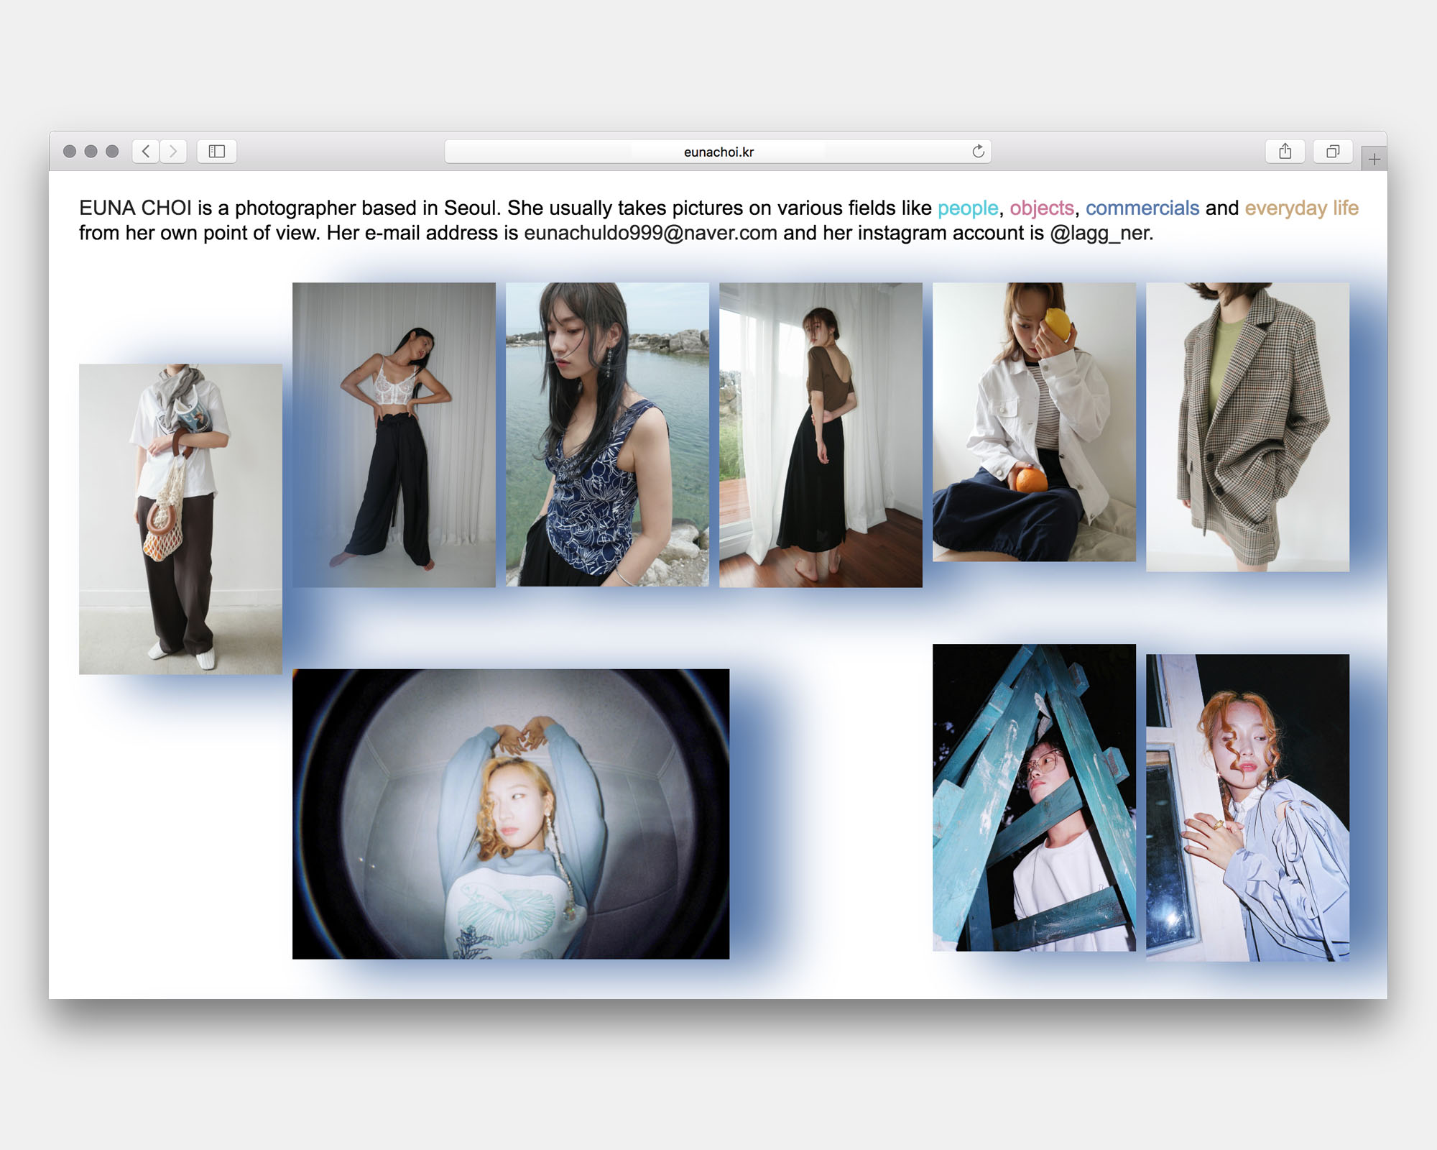Reload the page with the refresh icon
This screenshot has width=1437, height=1150.
tap(978, 151)
